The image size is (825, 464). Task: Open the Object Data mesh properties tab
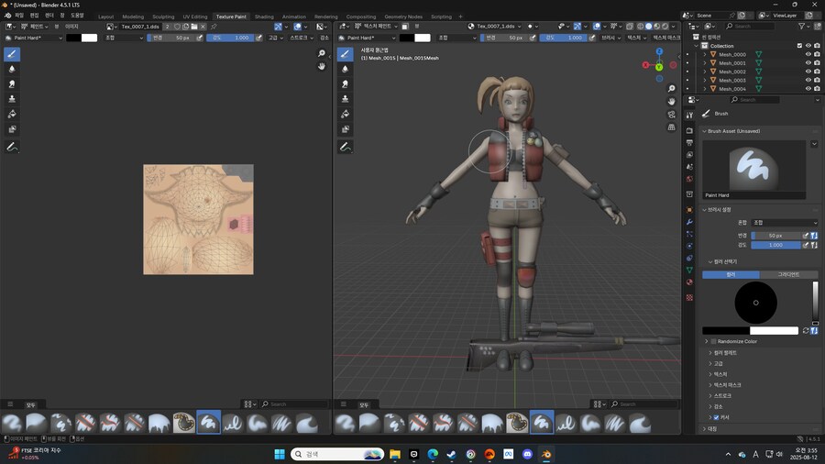(689, 270)
